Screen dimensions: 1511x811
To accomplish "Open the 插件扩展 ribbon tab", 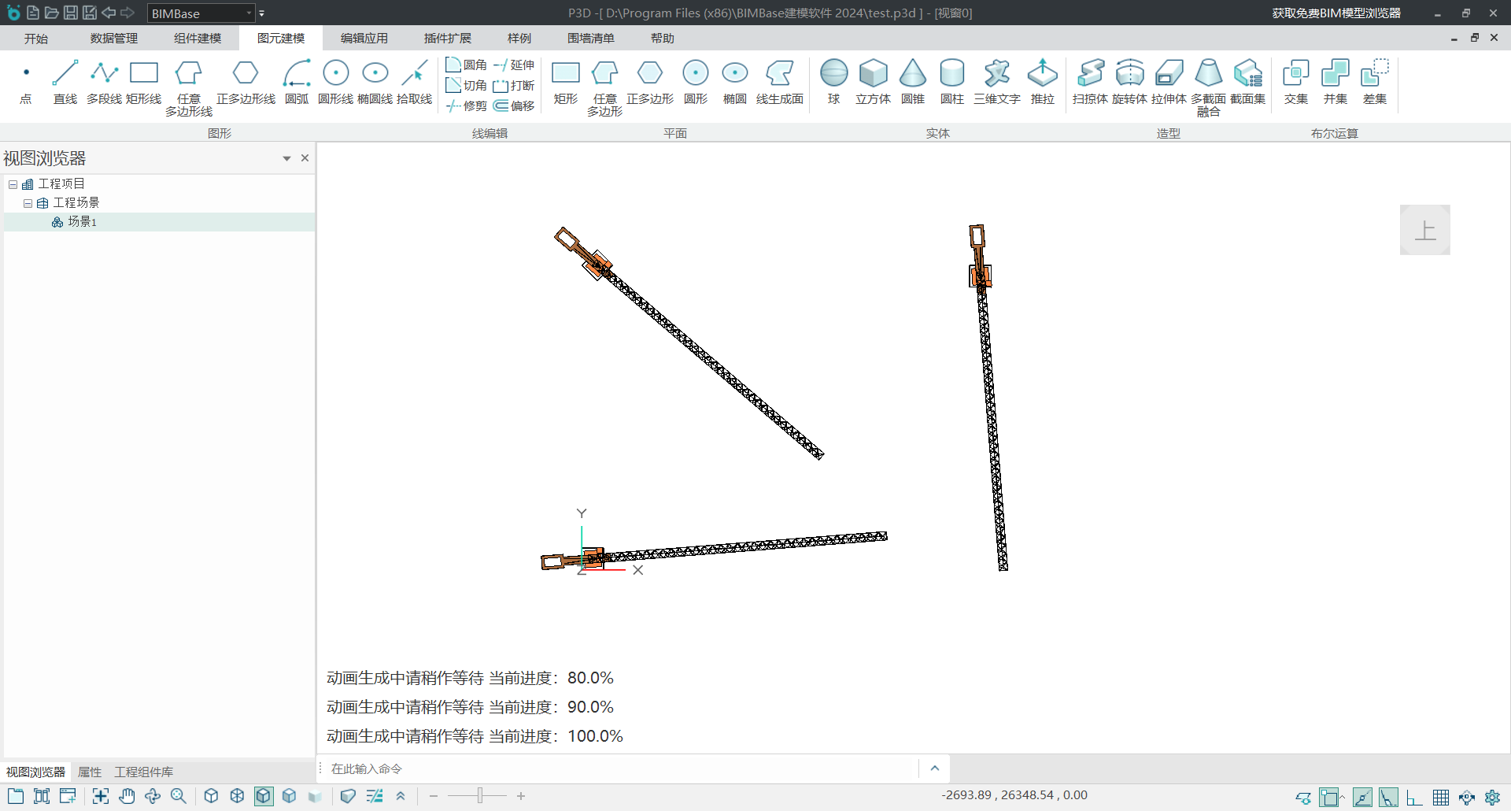I will pos(448,39).
